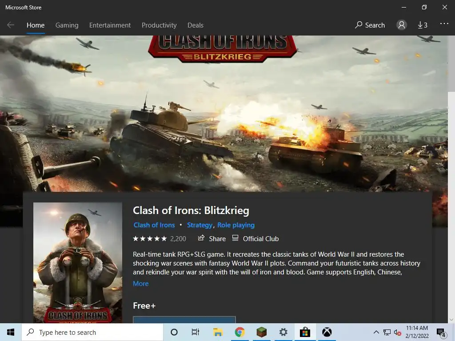
Task: Open the Home tab
Action: tap(36, 25)
